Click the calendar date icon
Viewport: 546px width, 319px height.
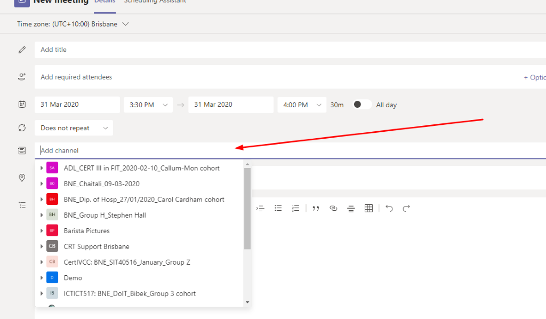(x=22, y=105)
